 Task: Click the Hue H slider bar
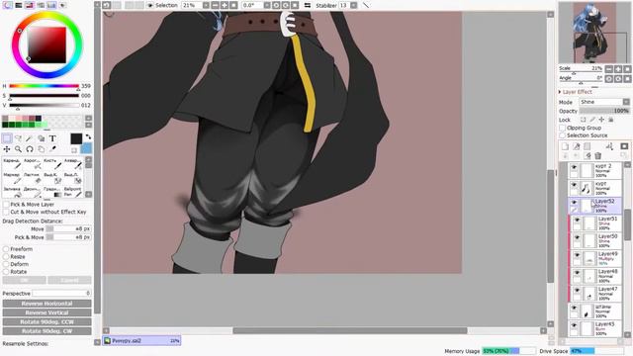pyautogui.click(x=44, y=86)
